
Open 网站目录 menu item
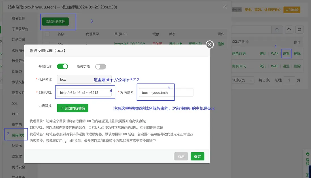pyautogui.click(x=18, y=40)
